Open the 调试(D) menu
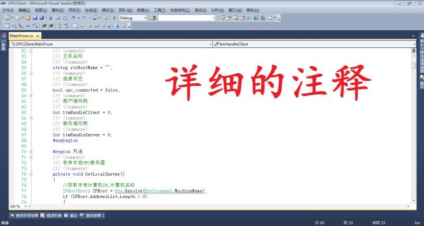The image size is (424, 226). tap(108, 10)
